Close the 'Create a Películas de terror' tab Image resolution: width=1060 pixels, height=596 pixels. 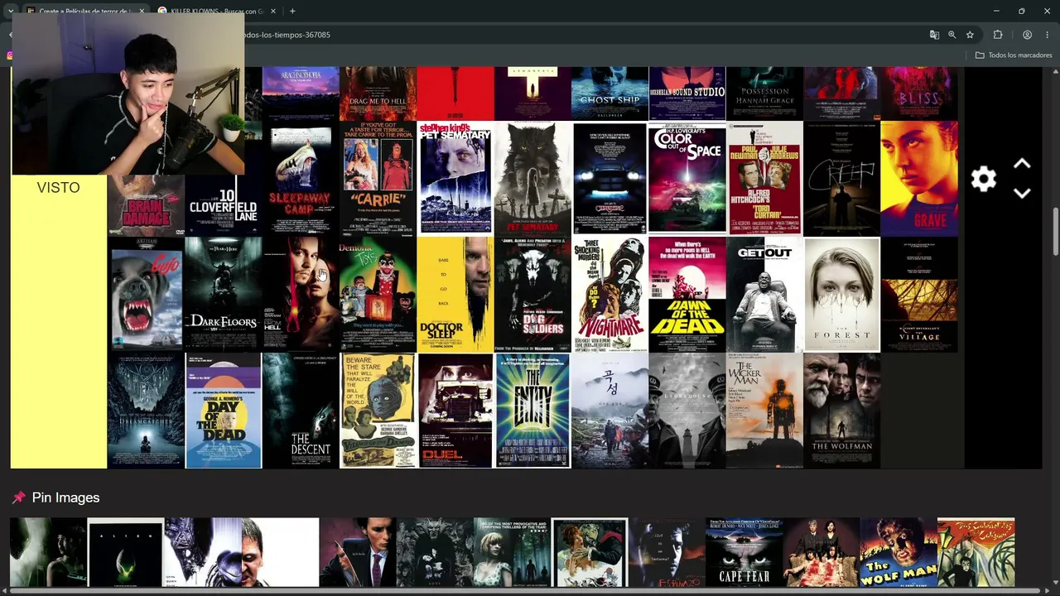tap(142, 11)
